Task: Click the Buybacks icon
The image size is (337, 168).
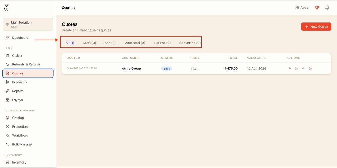Action: tap(7, 82)
